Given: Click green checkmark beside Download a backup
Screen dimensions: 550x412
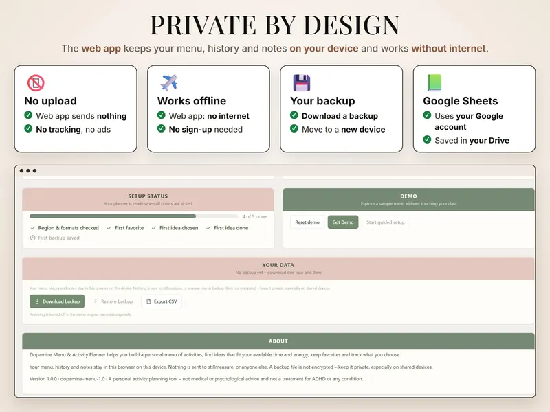Looking at the screenshot, I should pos(294,115).
